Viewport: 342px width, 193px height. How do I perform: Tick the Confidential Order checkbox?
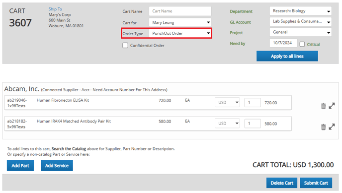(125, 46)
